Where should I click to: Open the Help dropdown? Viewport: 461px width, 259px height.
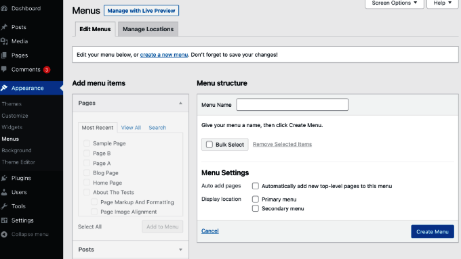(442, 3)
